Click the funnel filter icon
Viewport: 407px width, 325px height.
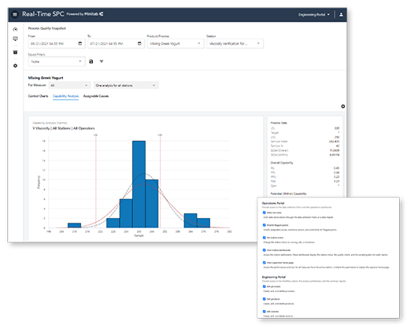[102, 61]
